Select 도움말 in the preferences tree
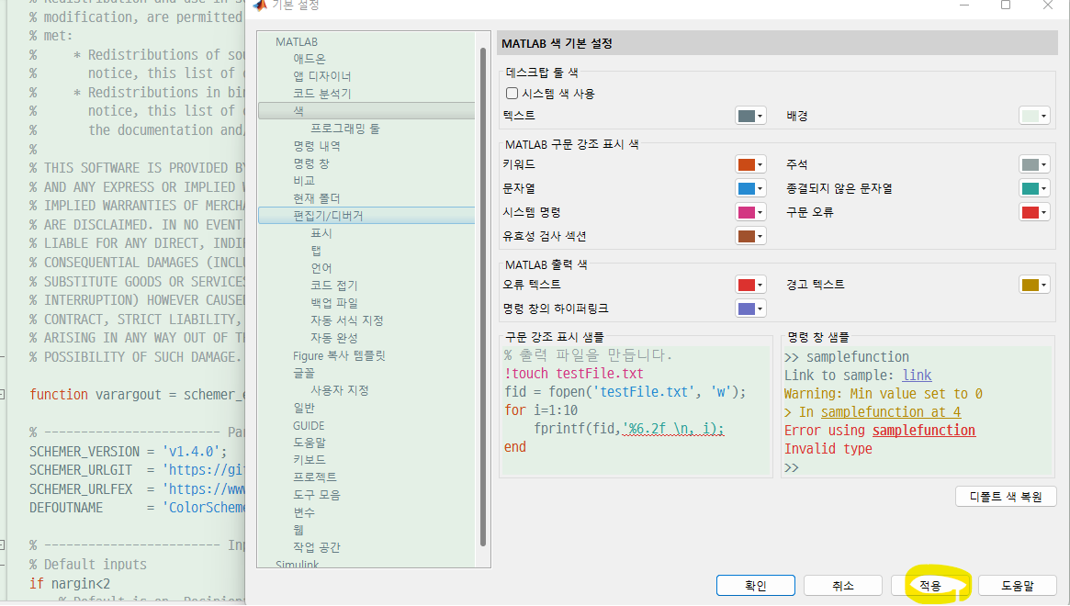The width and height of the screenshot is (1070, 606). point(310,443)
